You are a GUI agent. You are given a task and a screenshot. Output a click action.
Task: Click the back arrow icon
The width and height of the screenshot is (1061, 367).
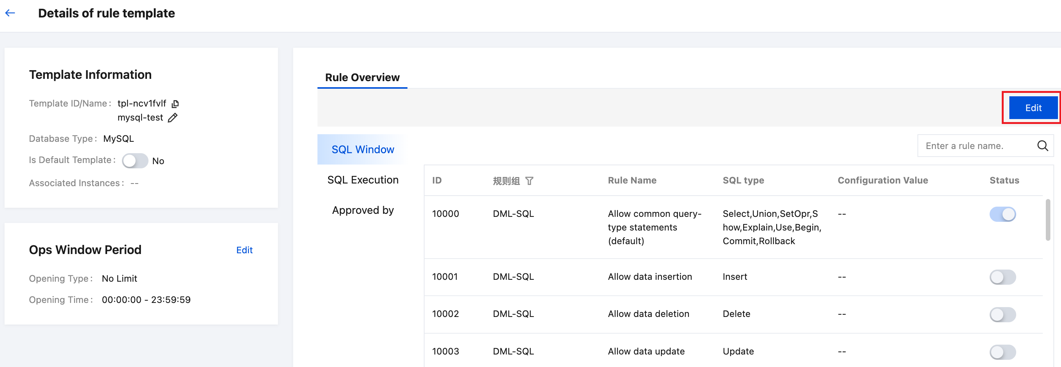[x=10, y=13]
